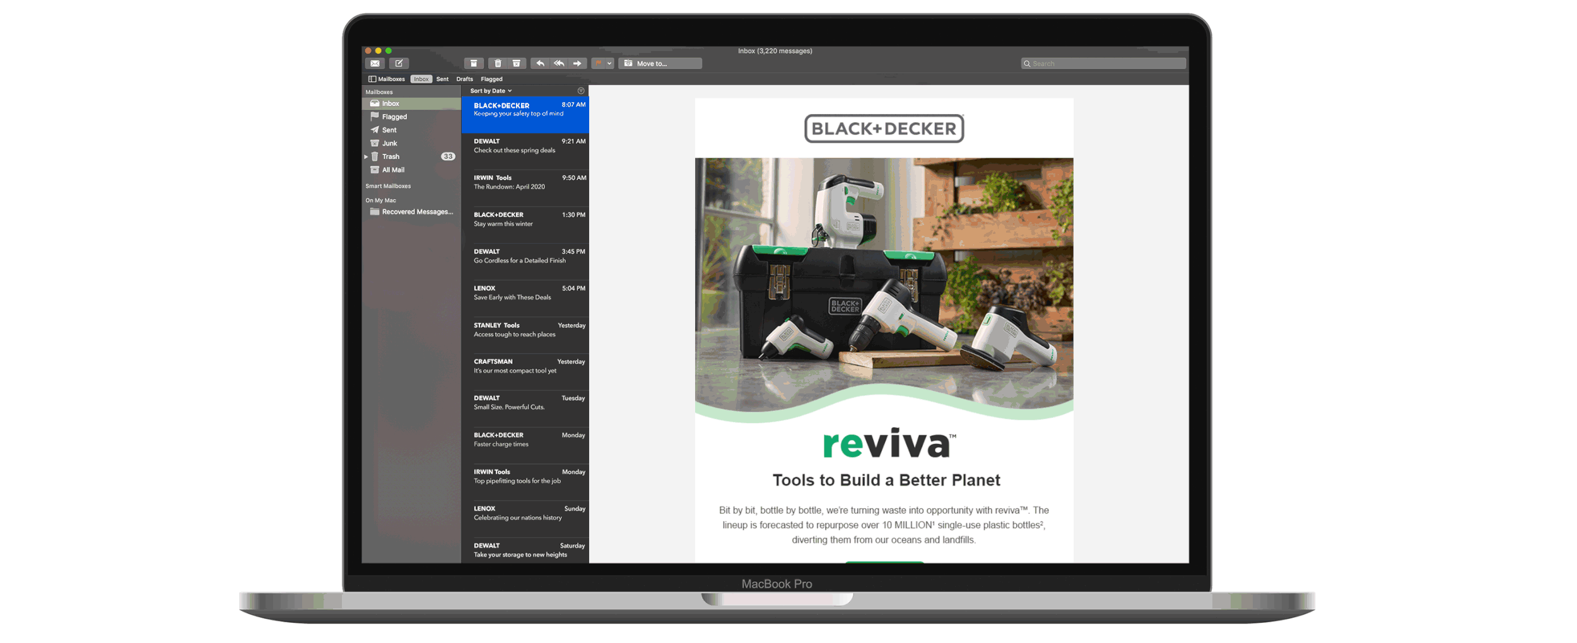This screenshot has width=1577, height=643.
Task: Click the On My Mac section header
Action: (x=380, y=200)
